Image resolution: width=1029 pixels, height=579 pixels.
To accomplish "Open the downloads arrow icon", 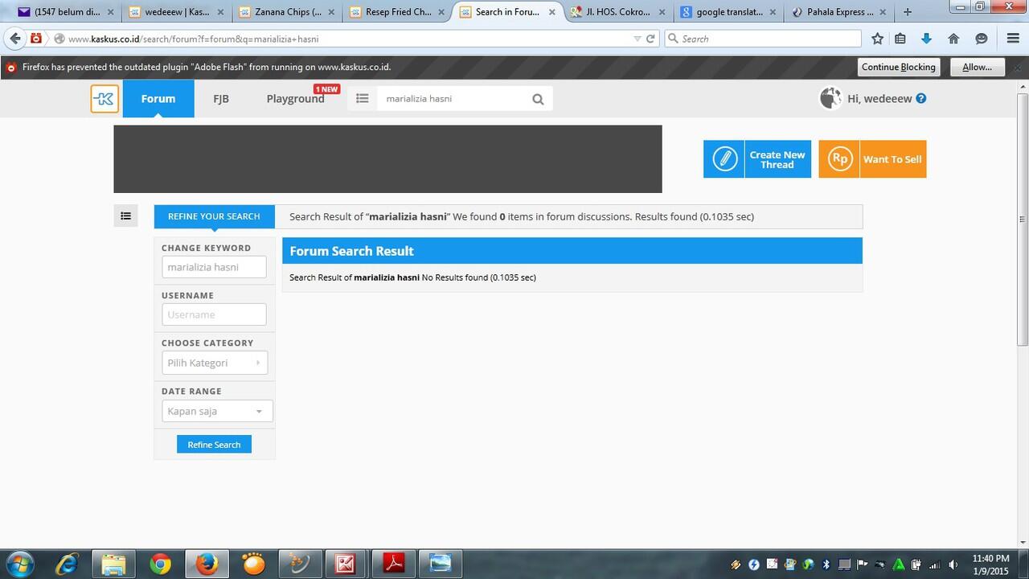I will pos(926,39).
